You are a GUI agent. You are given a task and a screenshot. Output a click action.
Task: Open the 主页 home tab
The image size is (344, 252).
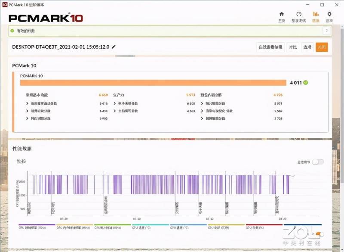(x=282, y=17)
